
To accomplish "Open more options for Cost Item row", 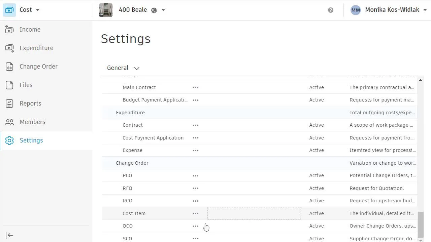I will pos(195,213).
